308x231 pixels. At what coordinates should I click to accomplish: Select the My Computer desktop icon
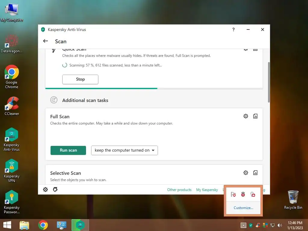[12, 13]
